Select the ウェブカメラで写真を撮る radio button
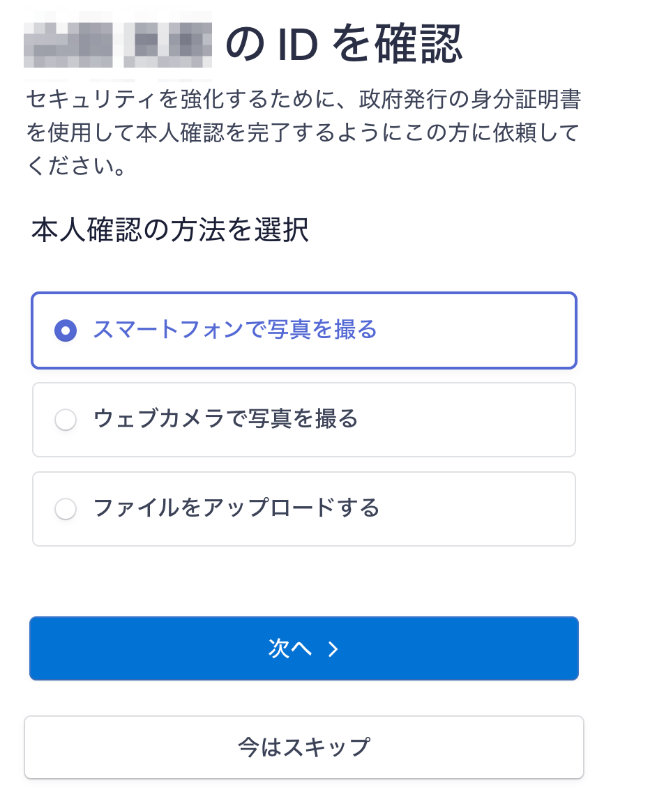Screen dimensions: 664x799 [x=66, y=420]
